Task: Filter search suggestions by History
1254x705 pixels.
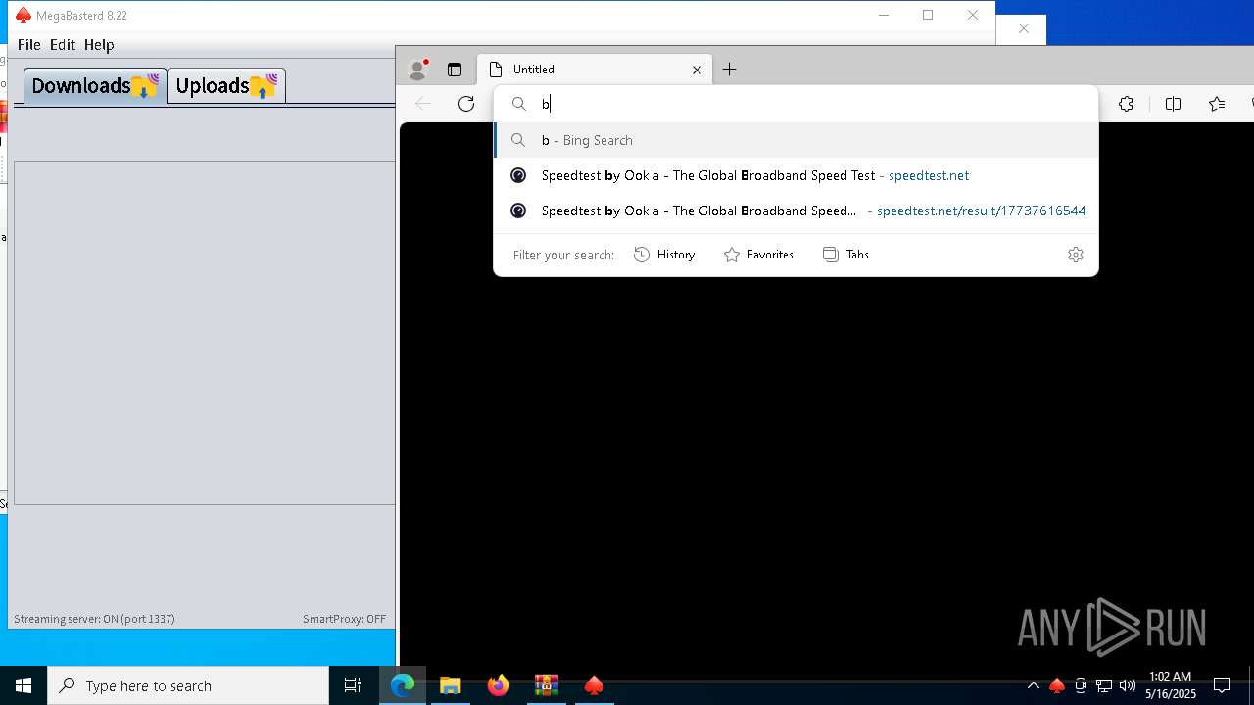Action: click(x=664, y=255)
